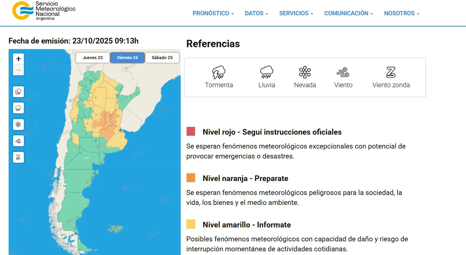Select the Jueves 23 day tab
Image resolution: width=466 pixels, height=255 pixels.
pos(93,58)
